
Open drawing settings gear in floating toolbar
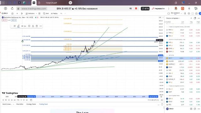(x=29, y=26)
